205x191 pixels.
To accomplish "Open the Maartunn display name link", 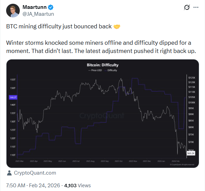I will (34, 7).
